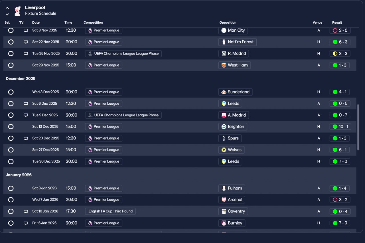Click the Brighton club badge icon

coord(224,127)
